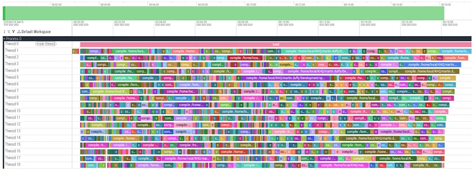Select the Thread 0 track label
Image resolution: width=476 pixels, height=175 pixels.
click(x=12, y=44)
